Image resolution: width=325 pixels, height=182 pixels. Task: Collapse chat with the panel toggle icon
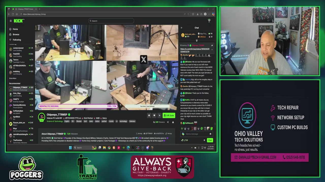point(181,28)
